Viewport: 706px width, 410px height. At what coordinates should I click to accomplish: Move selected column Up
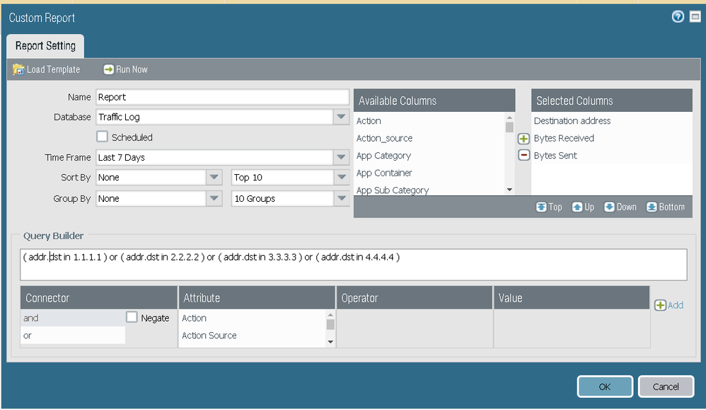(x=584, y=207)
